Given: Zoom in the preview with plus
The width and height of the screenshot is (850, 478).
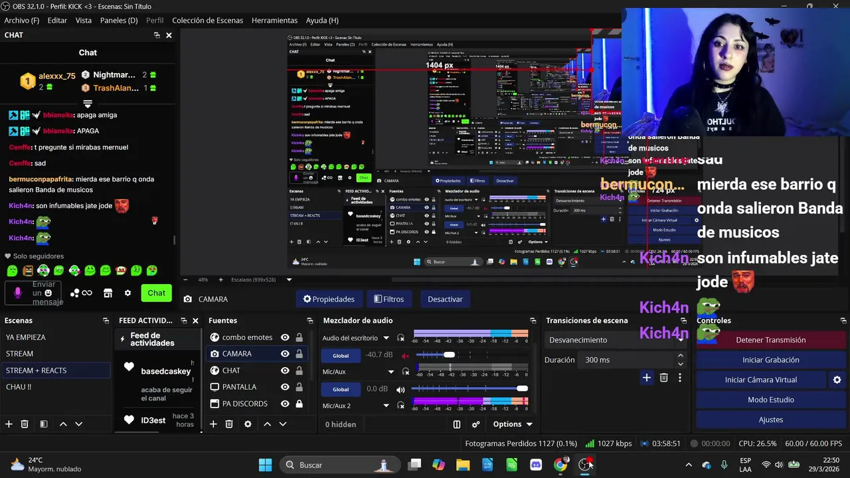Looking at the screenshot, I should [221, 279].
